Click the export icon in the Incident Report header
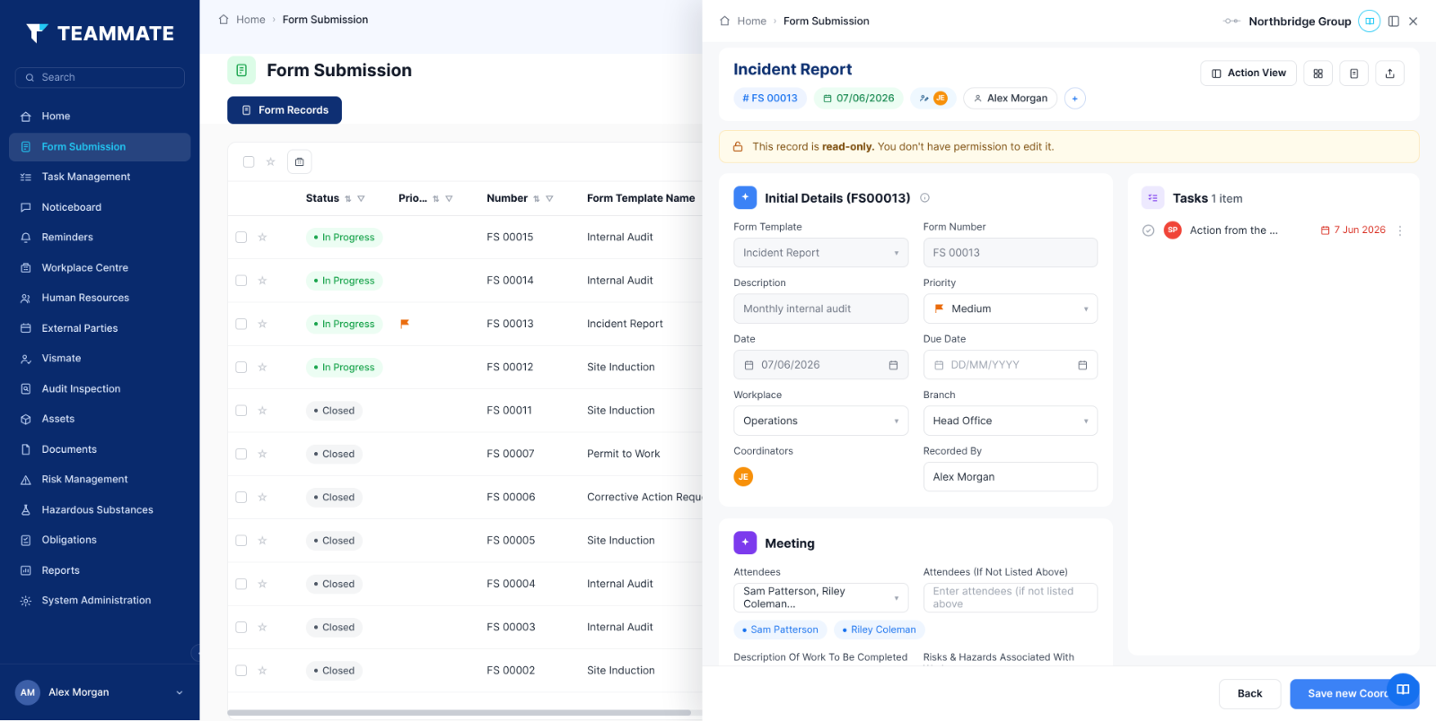The height and width of the screenshot is (721, 1436). [1389, 74]
